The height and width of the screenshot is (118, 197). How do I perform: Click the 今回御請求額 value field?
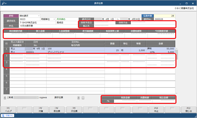point(161,35)
